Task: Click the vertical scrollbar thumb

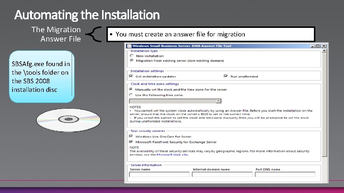Action: point(324,105)
